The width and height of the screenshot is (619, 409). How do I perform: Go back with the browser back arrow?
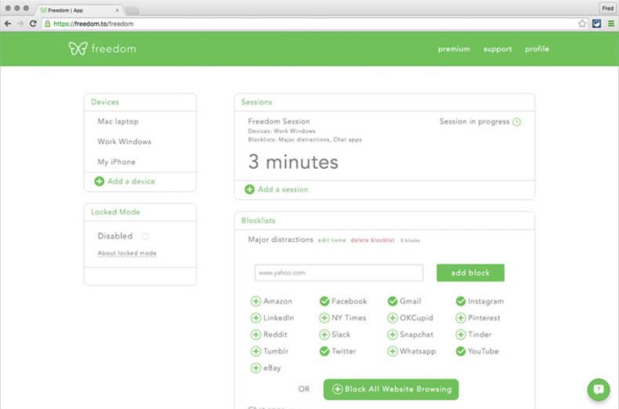pyautogui.click(x=8, y=23)
